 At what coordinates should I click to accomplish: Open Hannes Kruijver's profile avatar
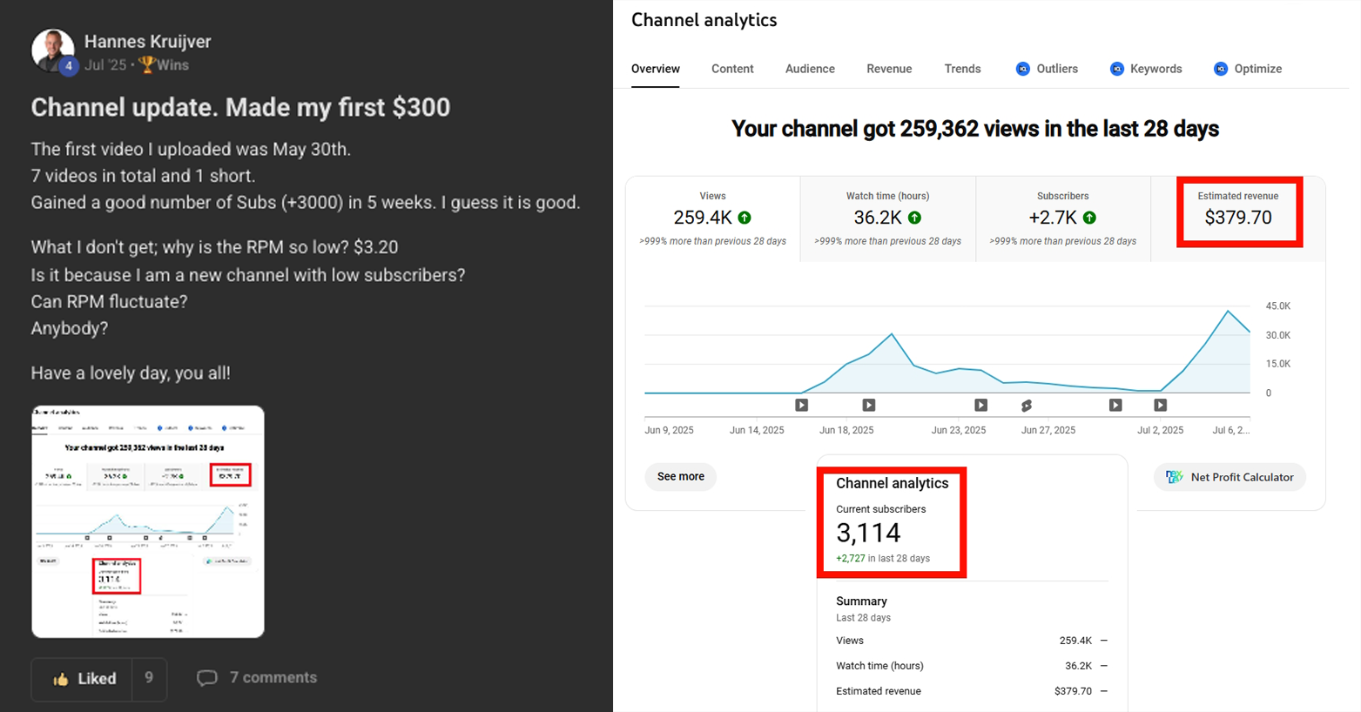(53, 50)
